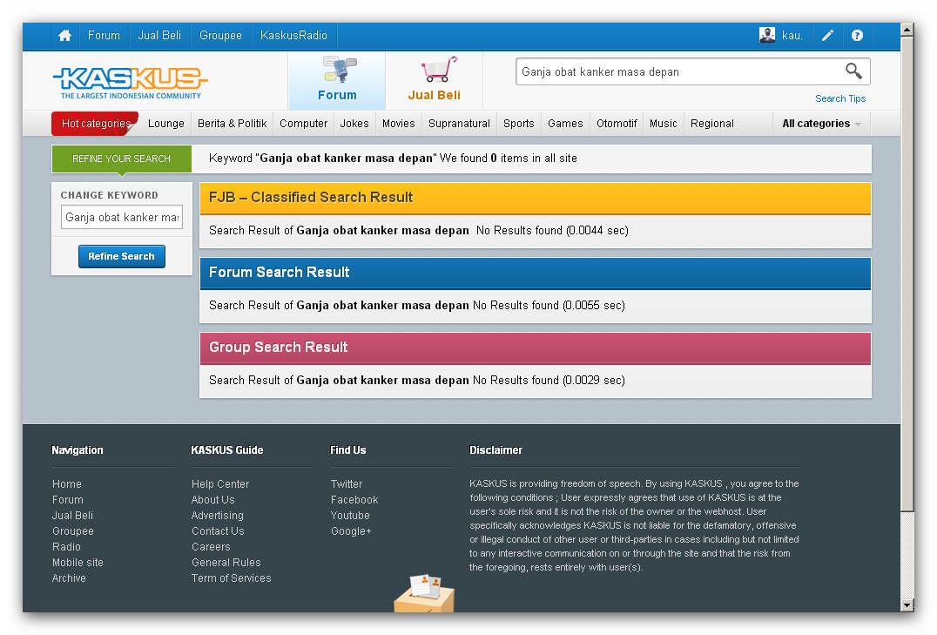Click the kau. username link
The height and width of the screenshot is (635, 937).
(x=792, y=36)
